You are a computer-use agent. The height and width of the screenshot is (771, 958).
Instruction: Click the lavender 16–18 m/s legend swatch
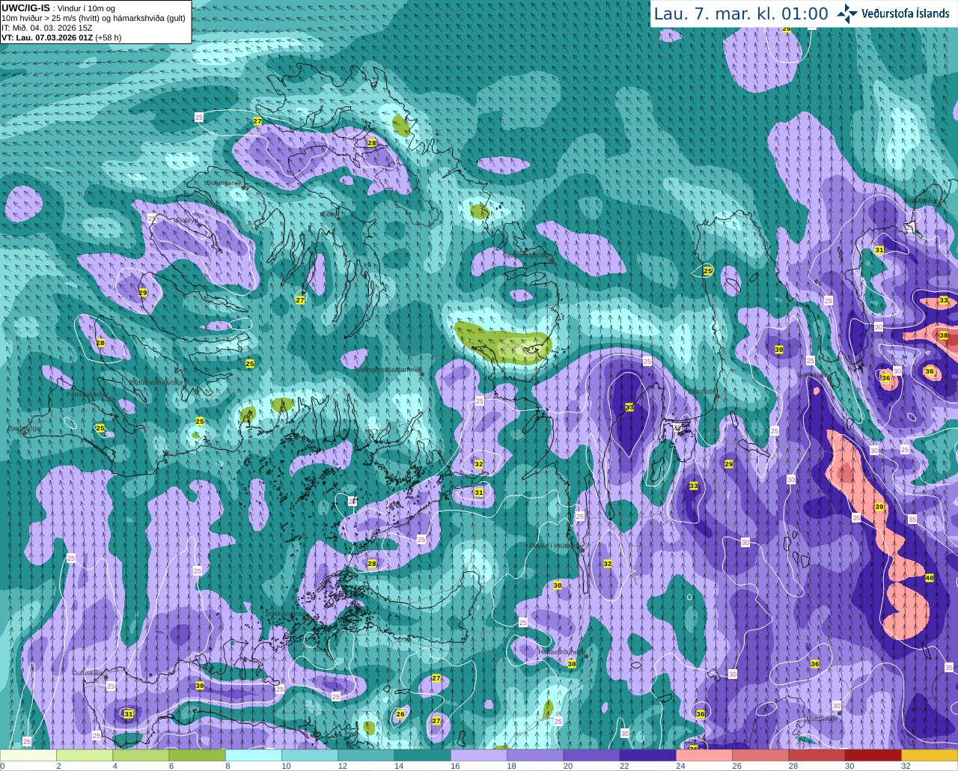(479, 755)
